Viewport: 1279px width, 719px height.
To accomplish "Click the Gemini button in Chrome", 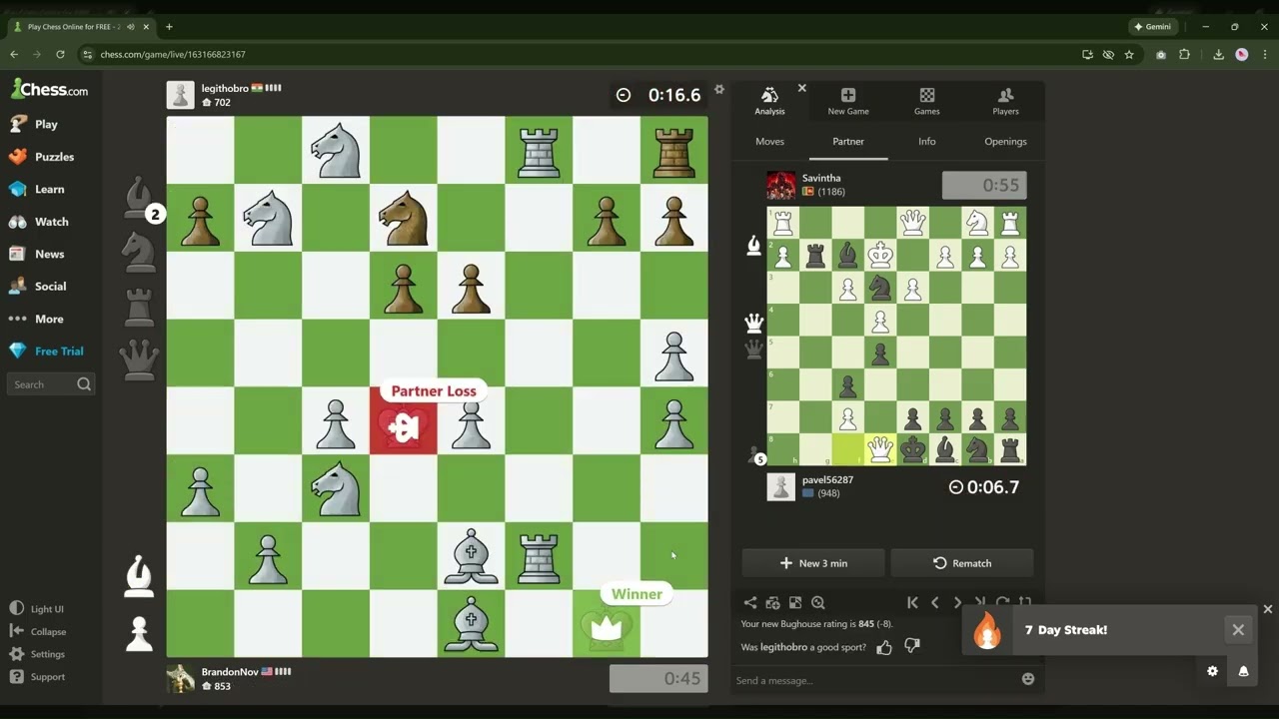I will pos(1152,27).
